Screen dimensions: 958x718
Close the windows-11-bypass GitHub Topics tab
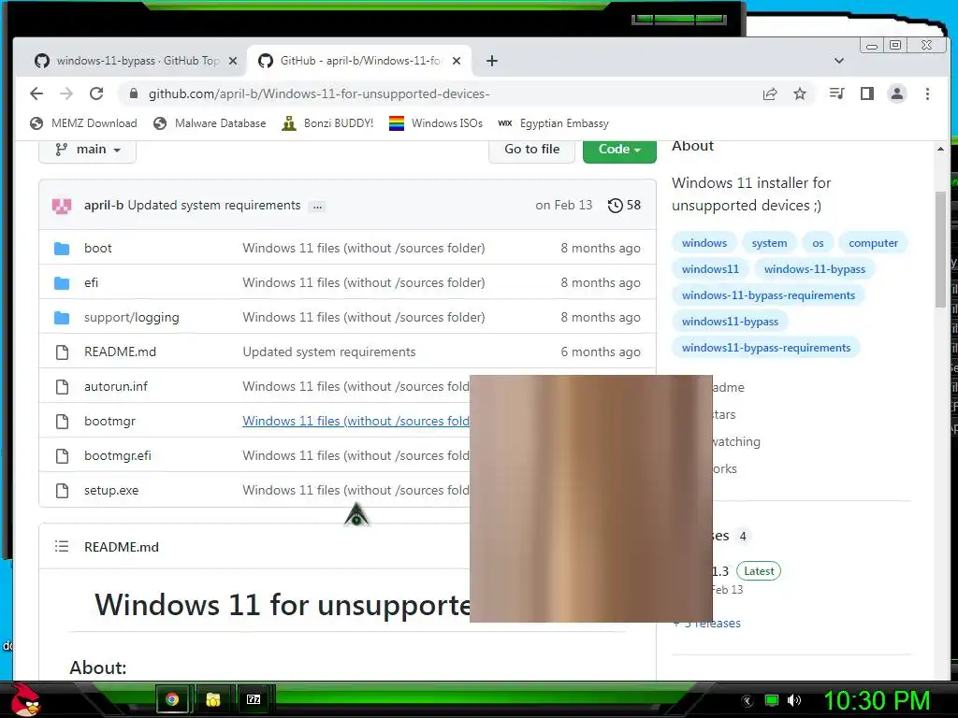point(233,61)
